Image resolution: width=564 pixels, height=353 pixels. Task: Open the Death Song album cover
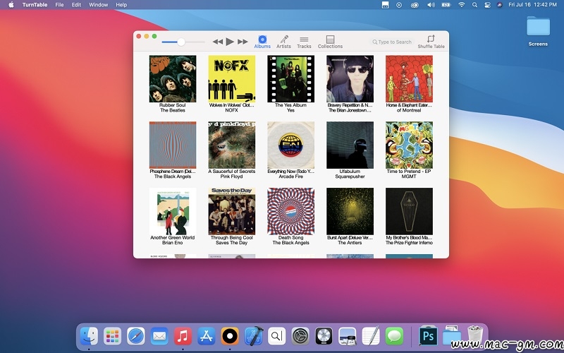pyautogui.click(x=290, y=211)
